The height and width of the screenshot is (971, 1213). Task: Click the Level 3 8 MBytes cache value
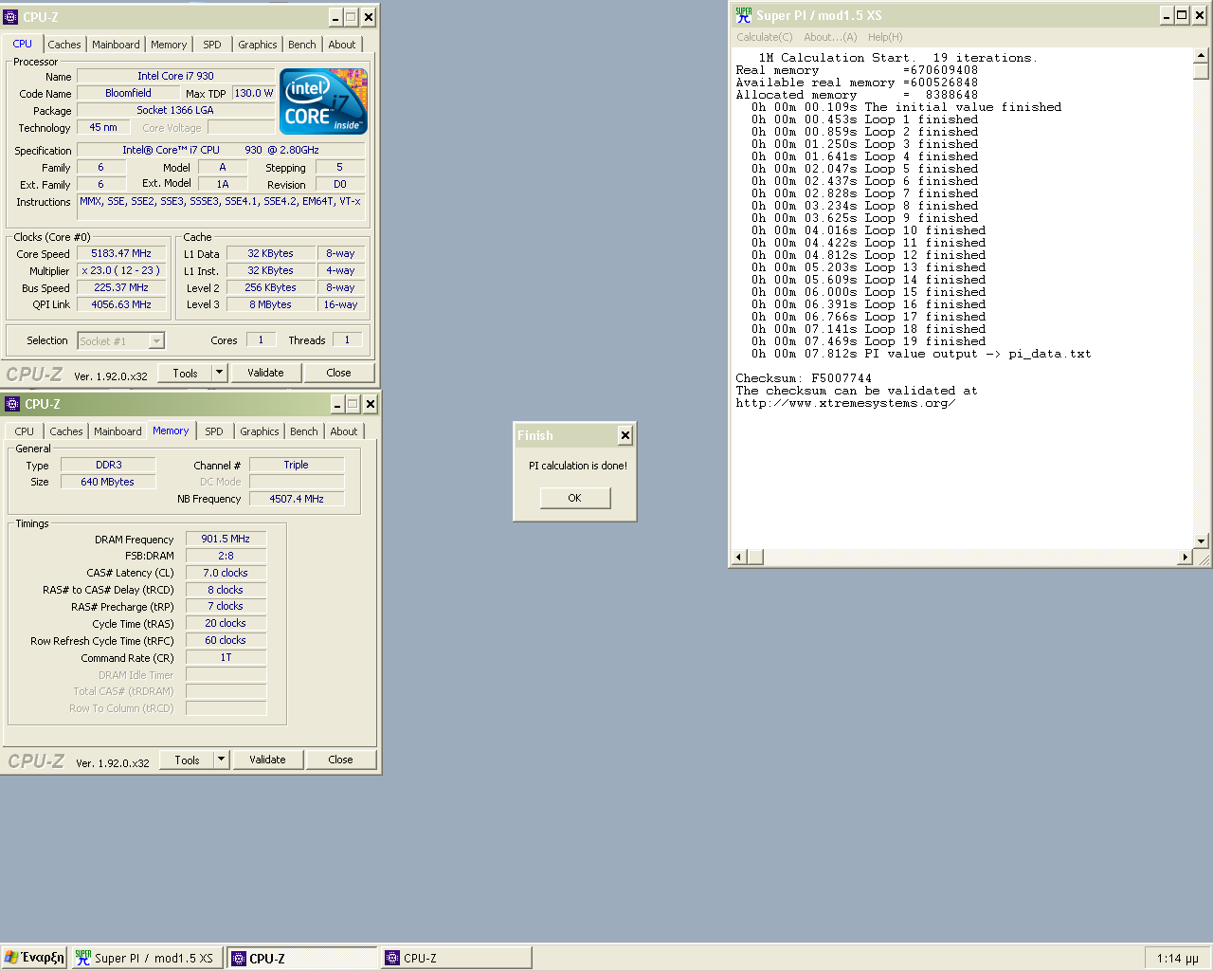point(271,305)
